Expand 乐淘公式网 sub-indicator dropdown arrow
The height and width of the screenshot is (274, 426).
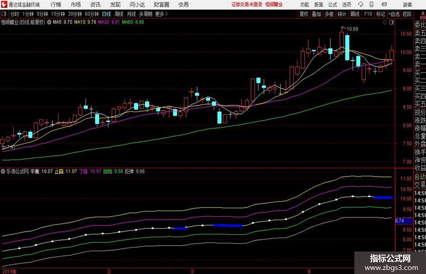(x=3, y=171)
